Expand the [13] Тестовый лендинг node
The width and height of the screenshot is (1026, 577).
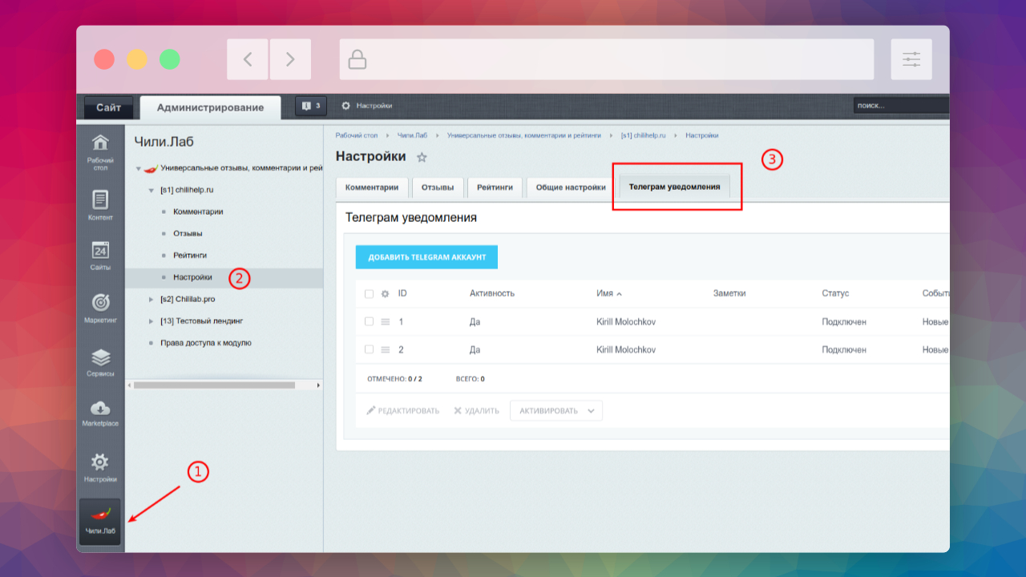151,321
